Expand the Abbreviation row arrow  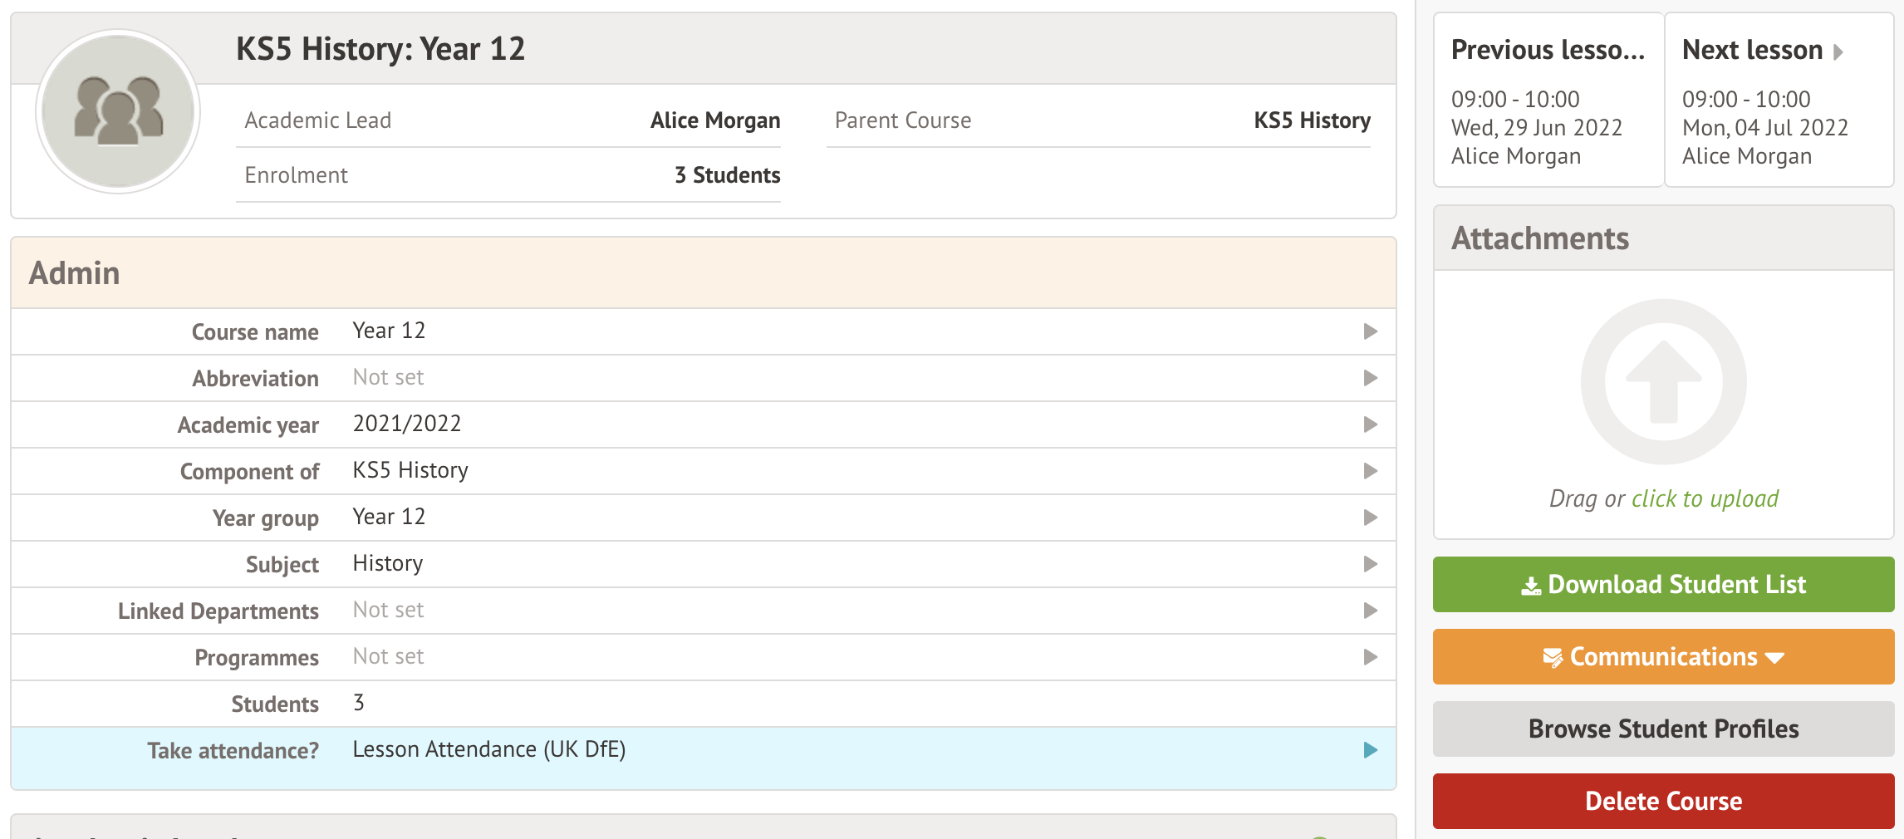[1370, 378]
